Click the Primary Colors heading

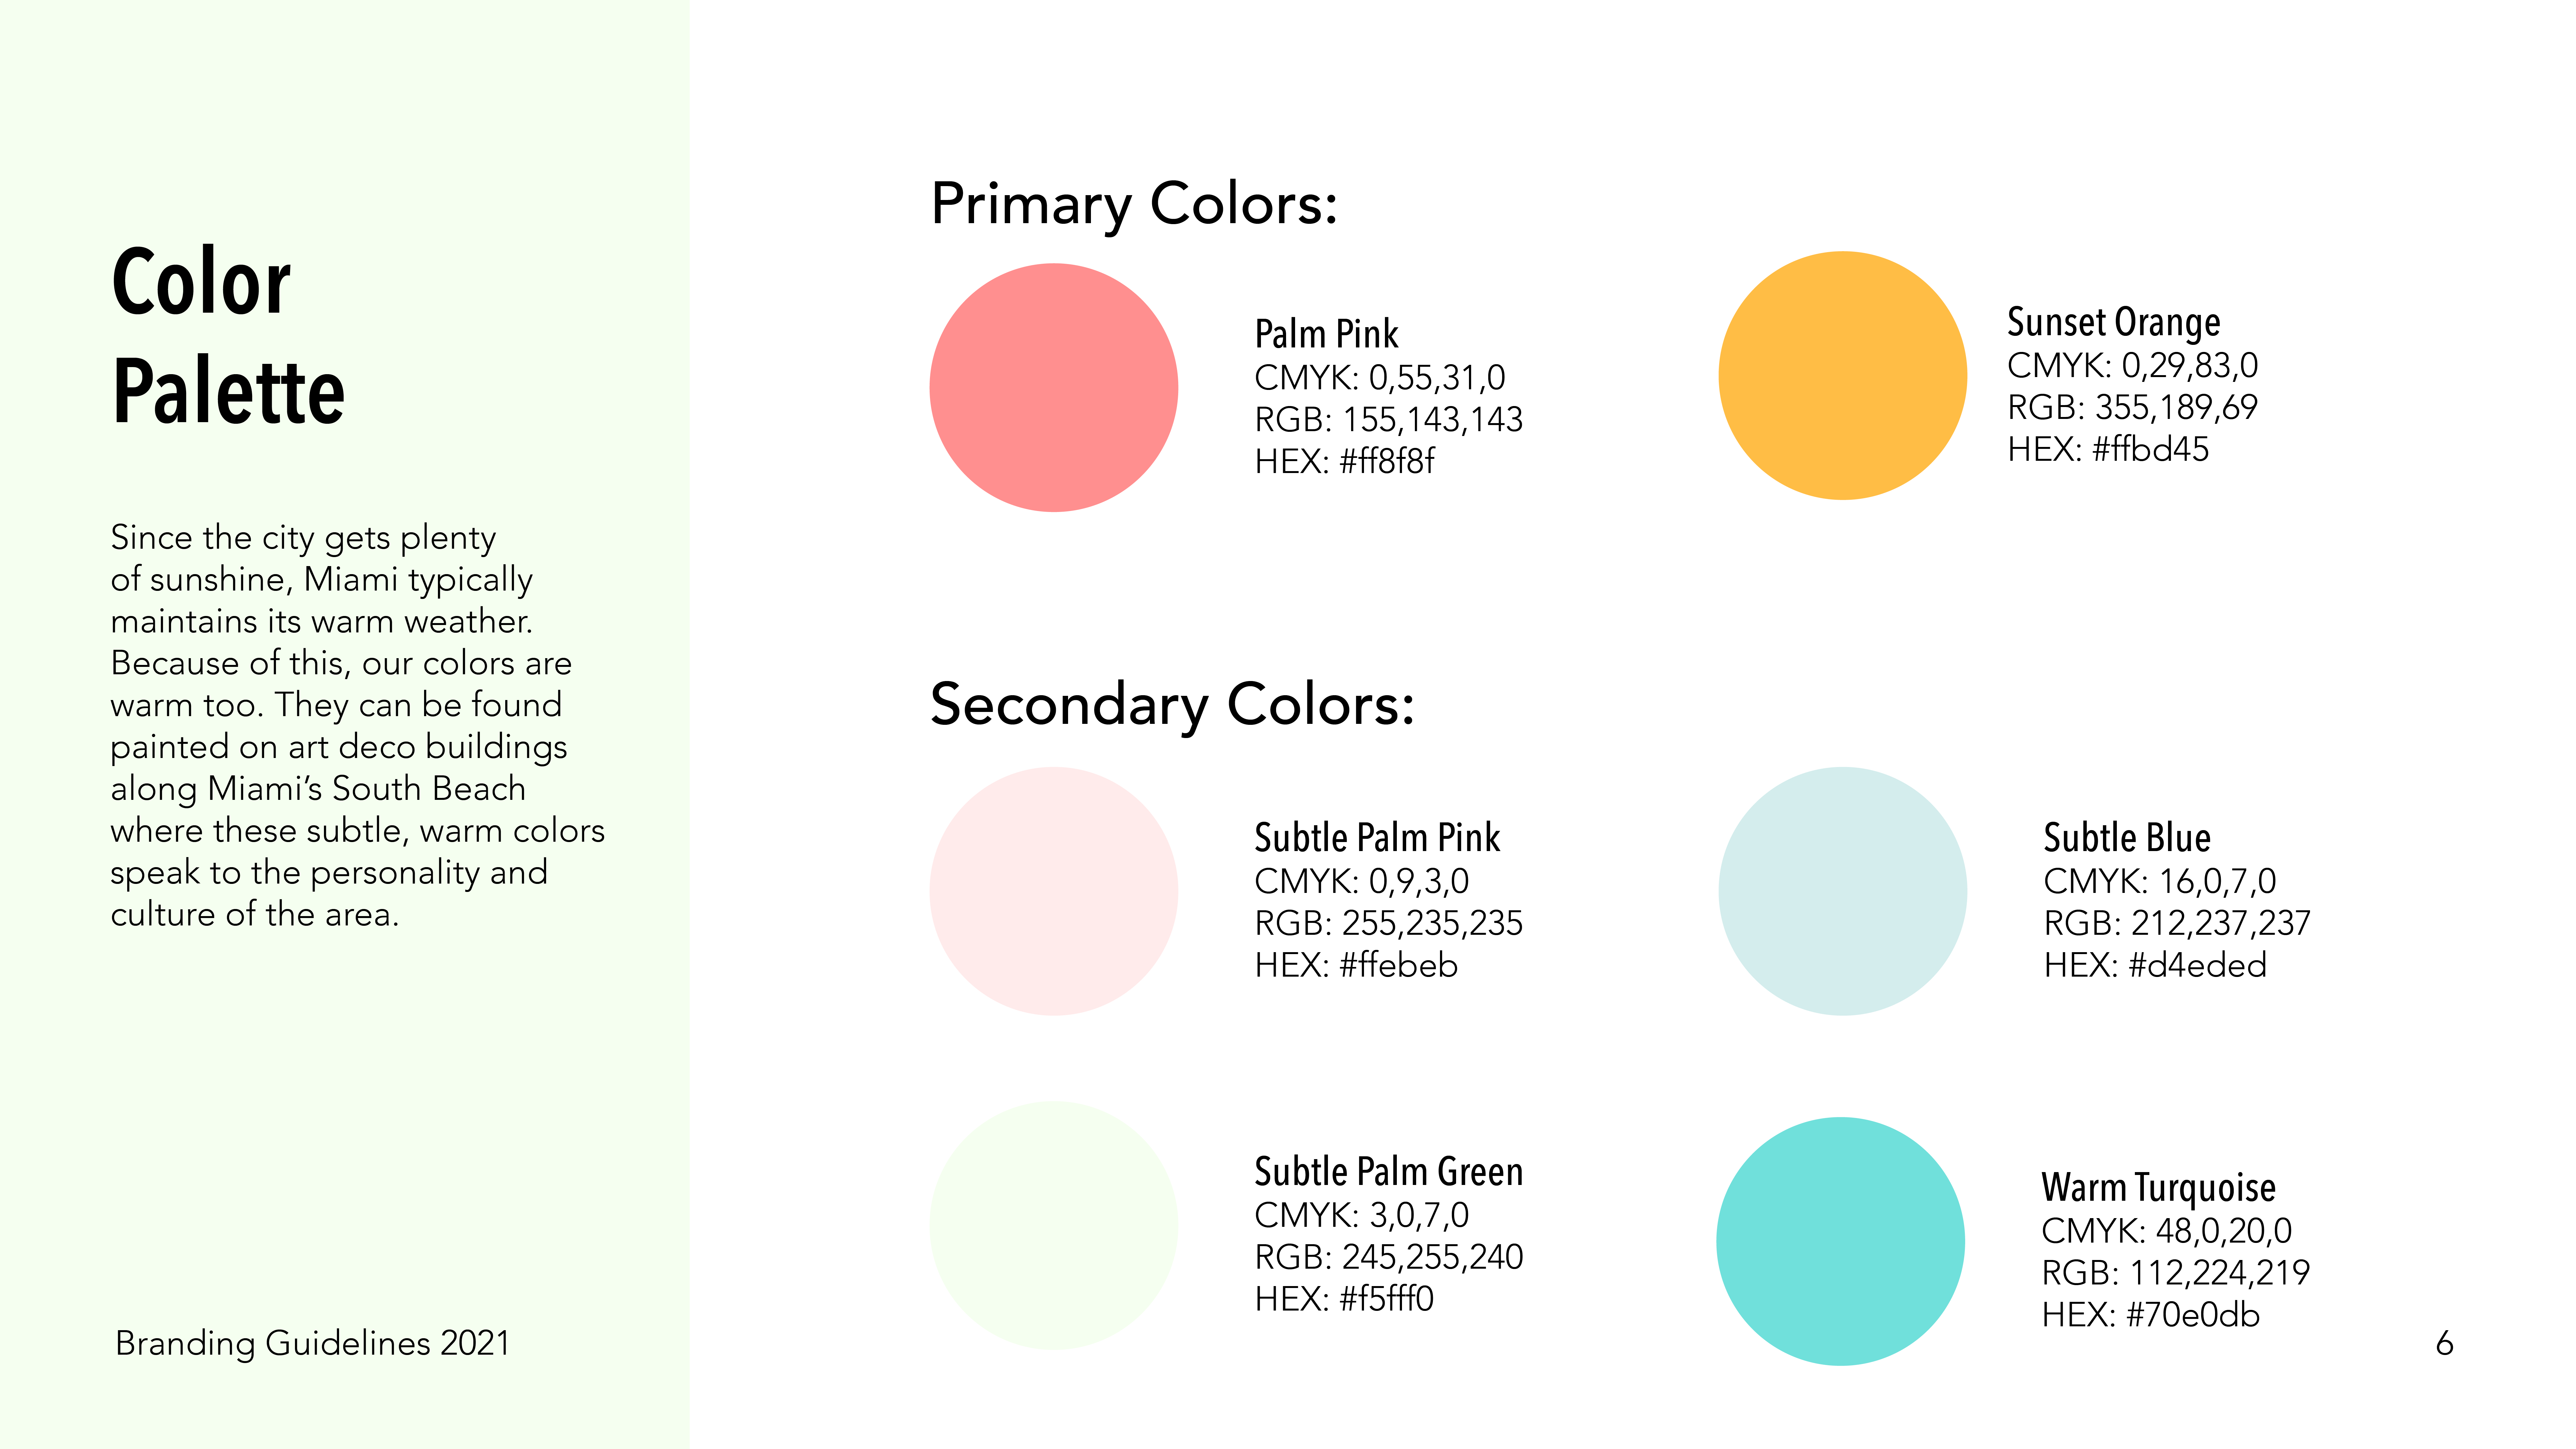click(1134, 205)
